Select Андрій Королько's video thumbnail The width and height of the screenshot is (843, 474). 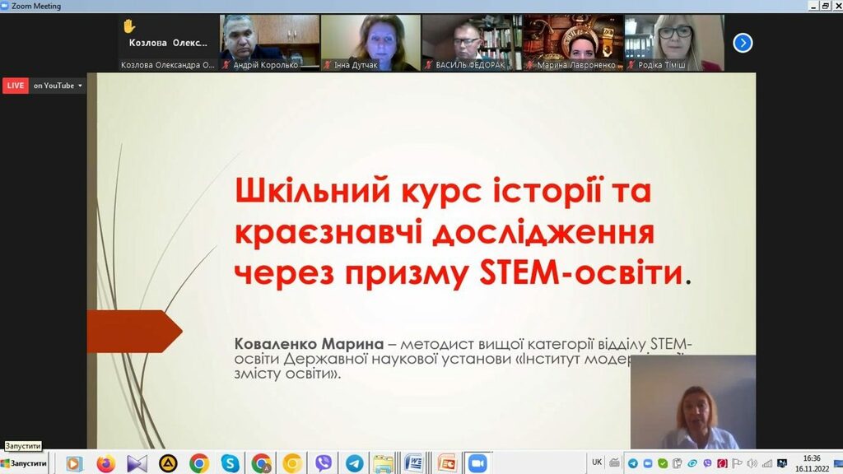pos(269,43)
